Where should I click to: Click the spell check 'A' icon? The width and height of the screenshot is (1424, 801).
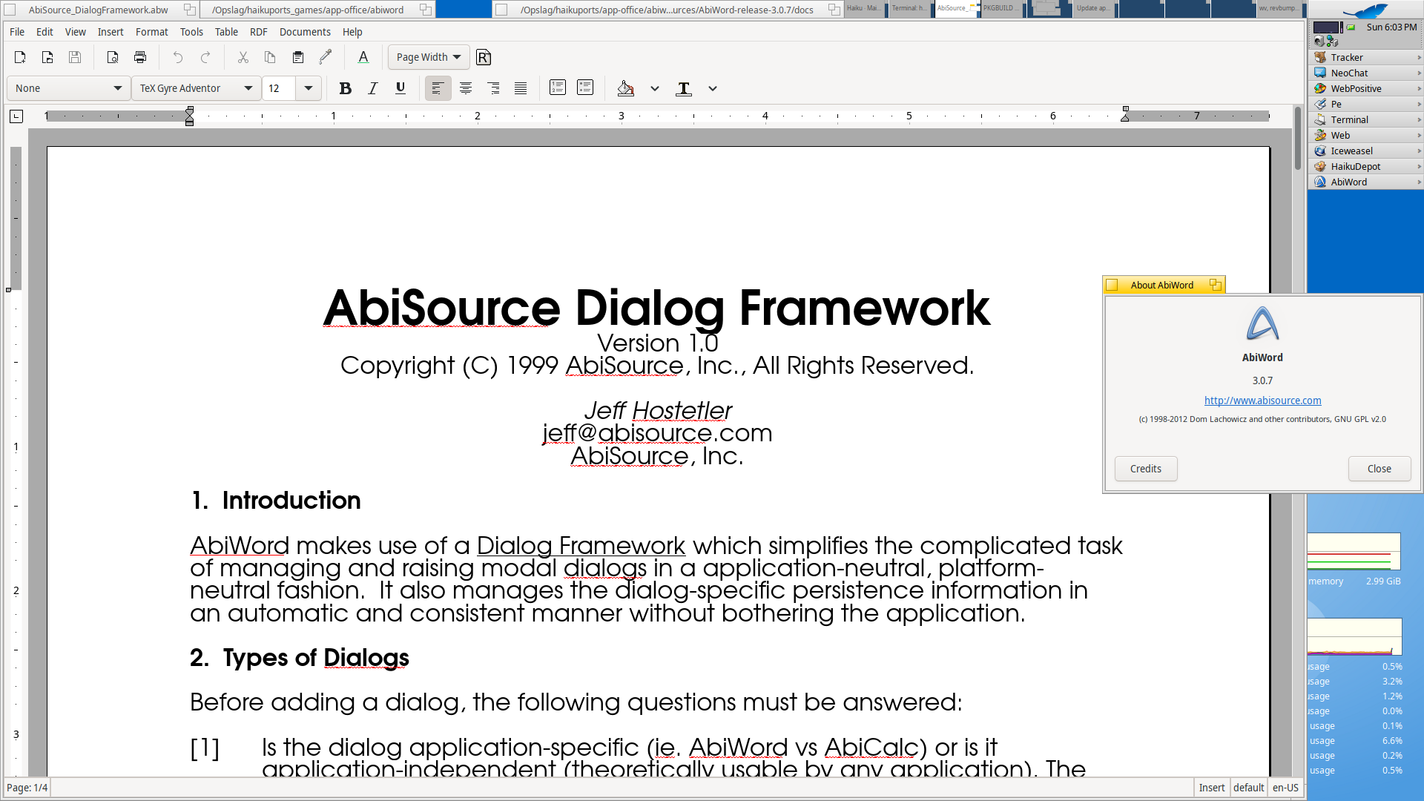[x=363, y=57]
